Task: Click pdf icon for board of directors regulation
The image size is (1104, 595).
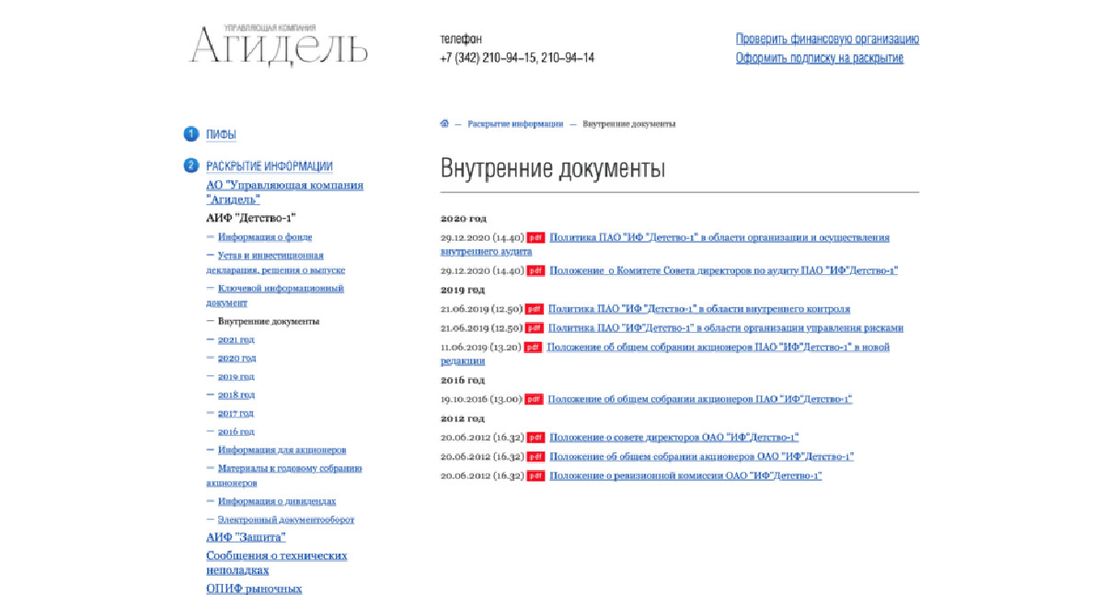Action: (x=535, y=438)
